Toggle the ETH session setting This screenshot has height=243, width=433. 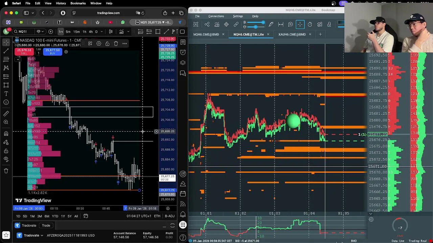pyautogui.click(x=157, y=216)
